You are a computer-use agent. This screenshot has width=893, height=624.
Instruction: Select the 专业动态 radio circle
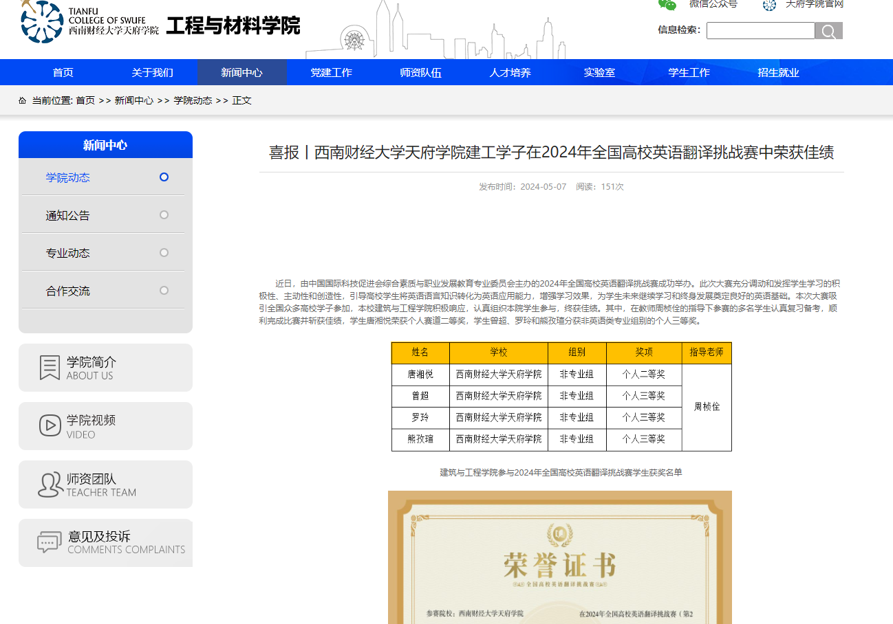(164, 253)
